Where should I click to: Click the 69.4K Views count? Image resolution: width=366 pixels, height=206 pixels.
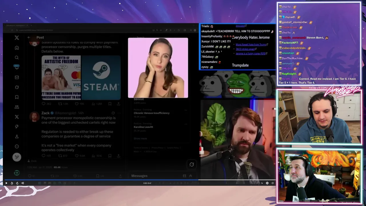pyautogui.click(x=61, y=167)
